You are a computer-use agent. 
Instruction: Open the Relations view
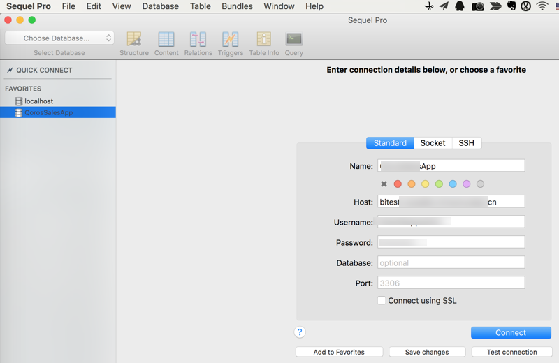coord(198,43)
